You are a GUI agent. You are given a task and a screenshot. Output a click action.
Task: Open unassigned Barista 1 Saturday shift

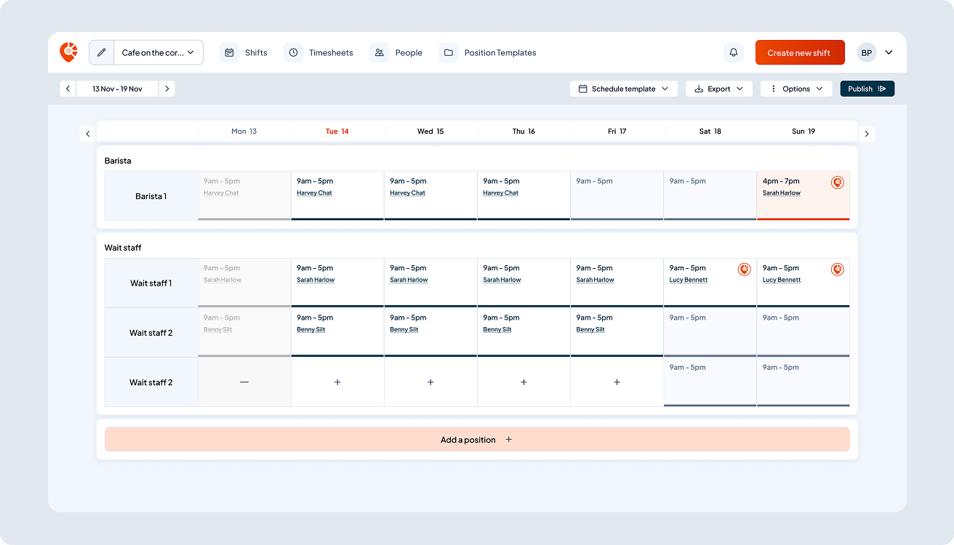(710, 195)
